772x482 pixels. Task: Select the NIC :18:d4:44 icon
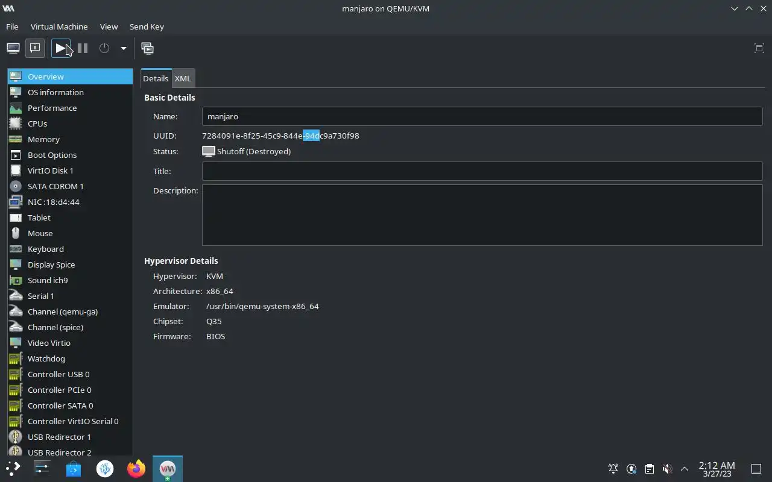point(16,202)
